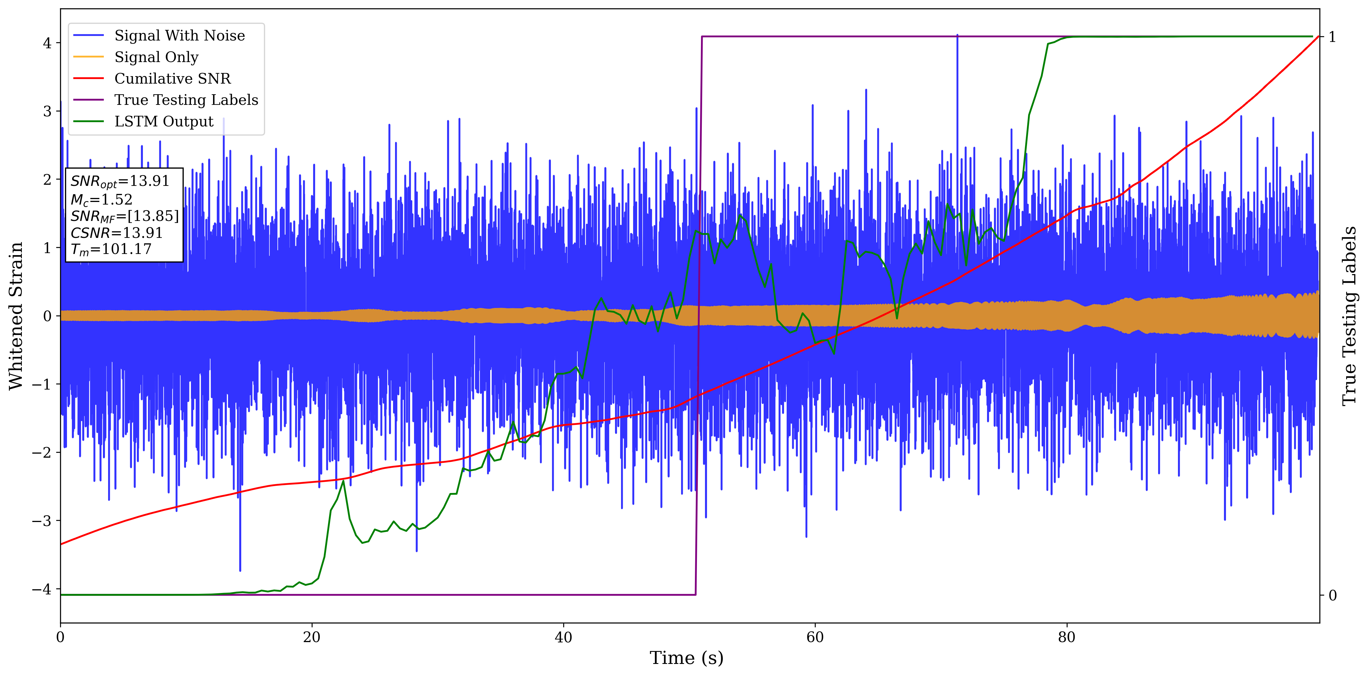The image size is (1368, 676).
Task: Click the right-axis tick label 1
Action: (1332, 37)
